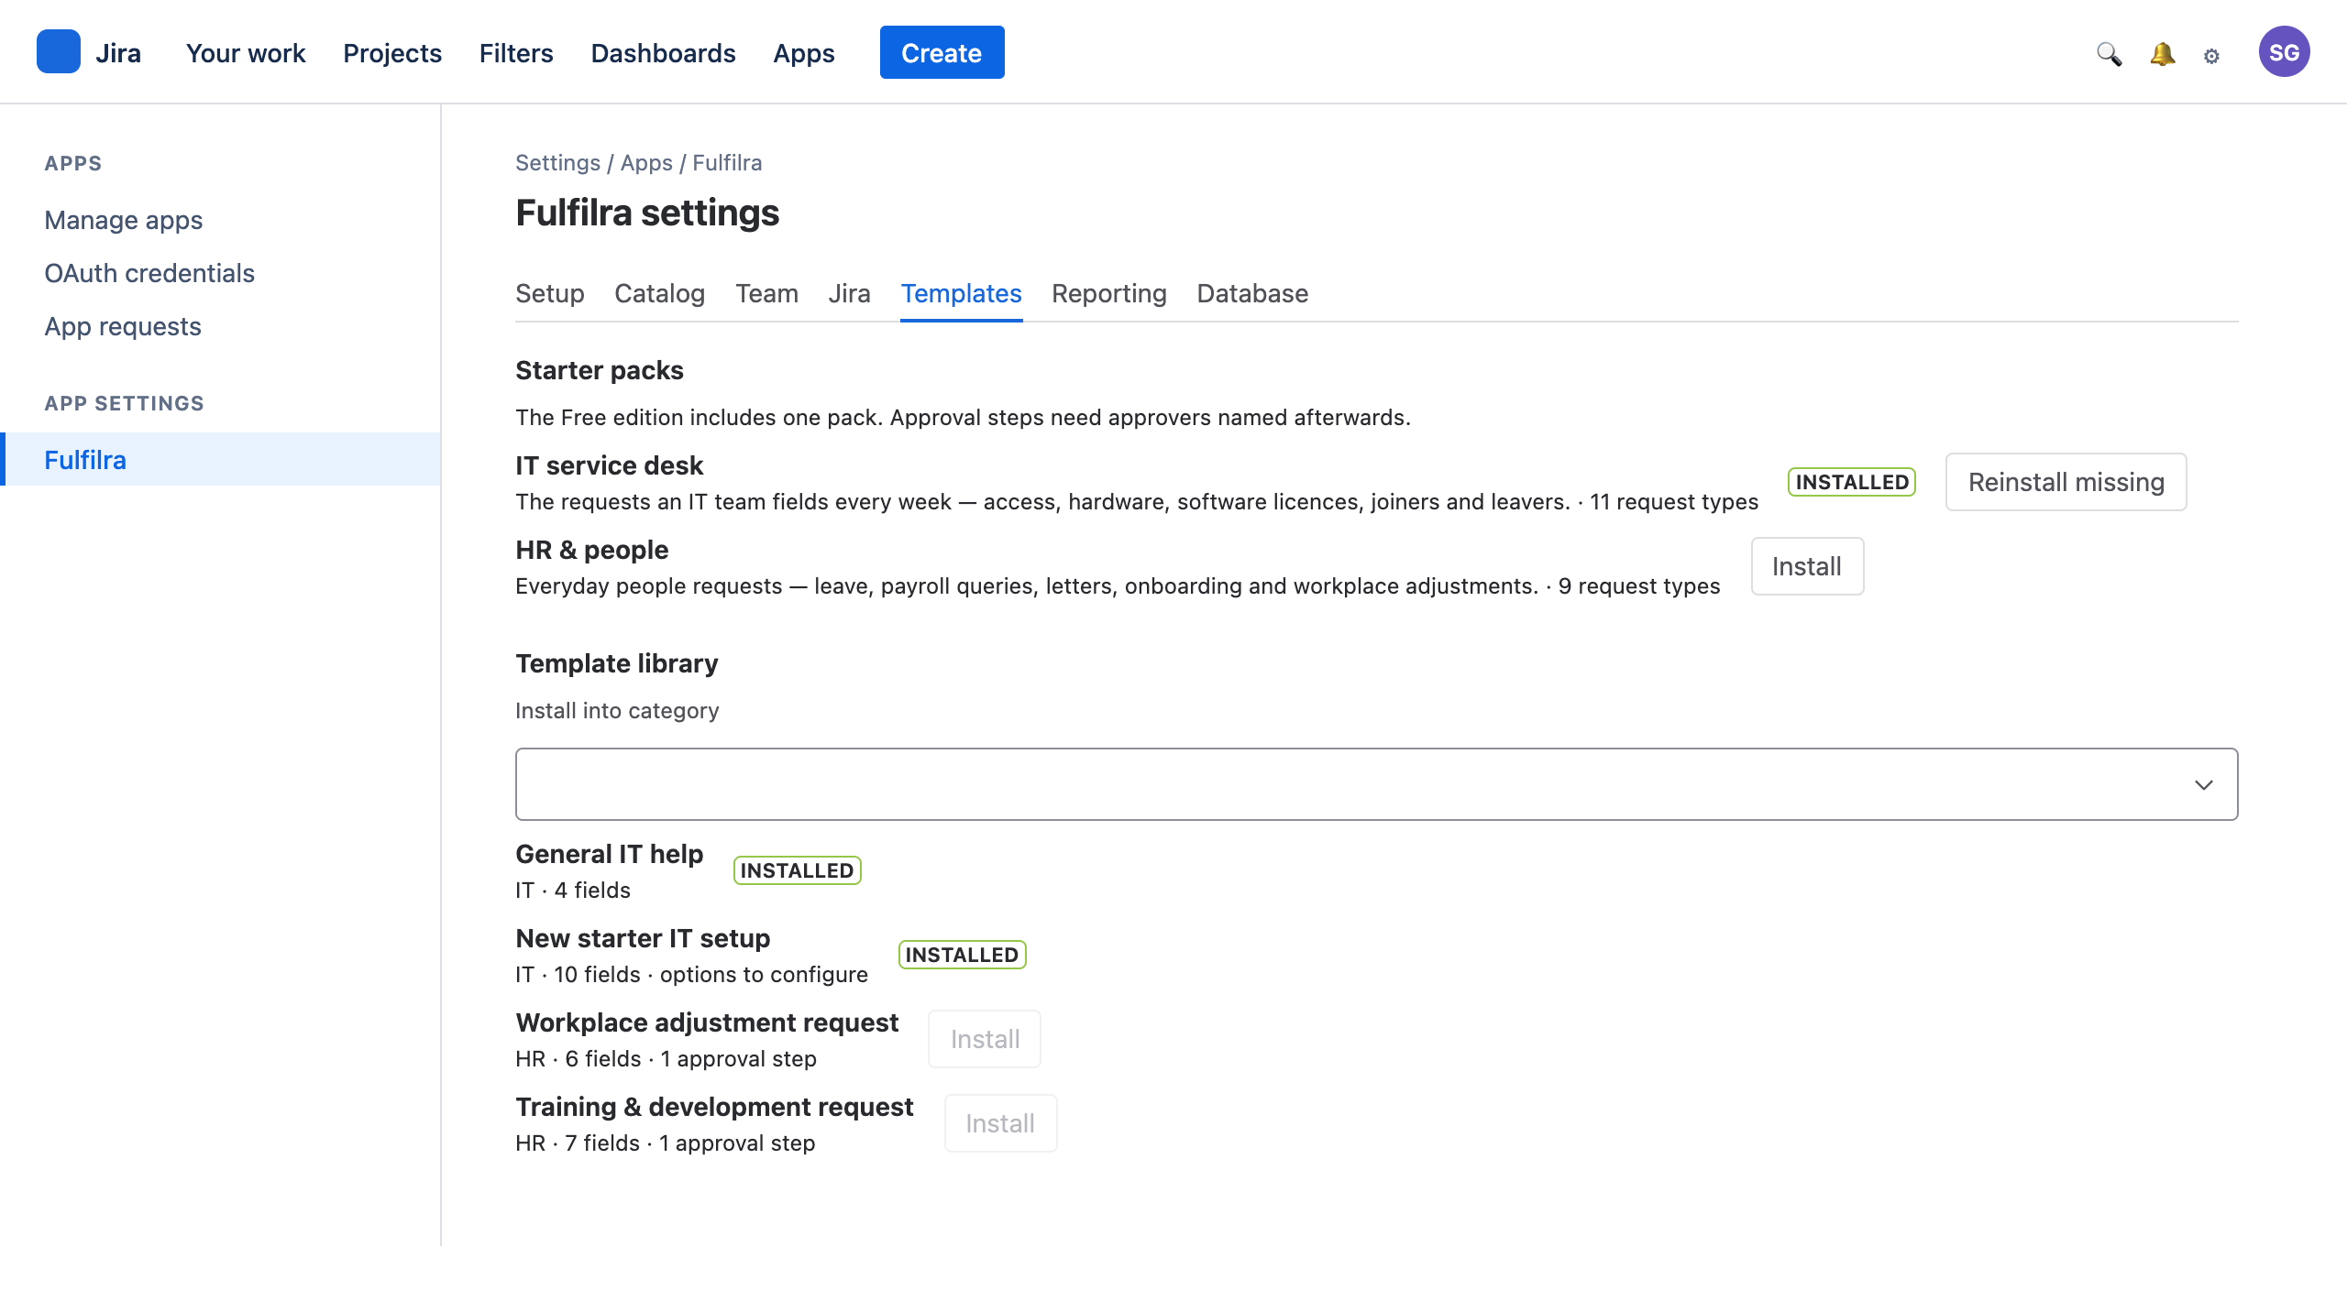This screenshot has height=1290, width=2347.
Task: Click 'HR · 6 fields · 1 approval step' text
Action: pyautogui.click(x=666, y=1059)
